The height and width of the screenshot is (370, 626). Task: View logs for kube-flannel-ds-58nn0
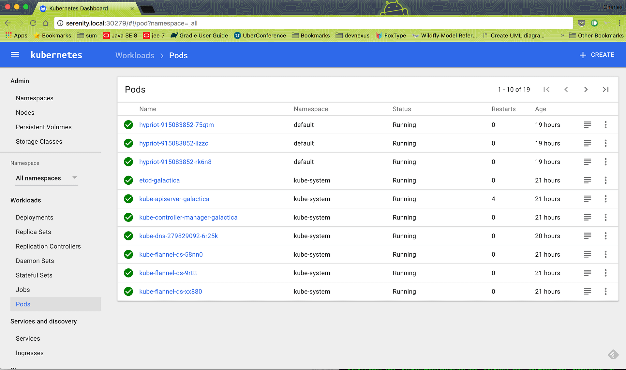click(x=588, y=254)
